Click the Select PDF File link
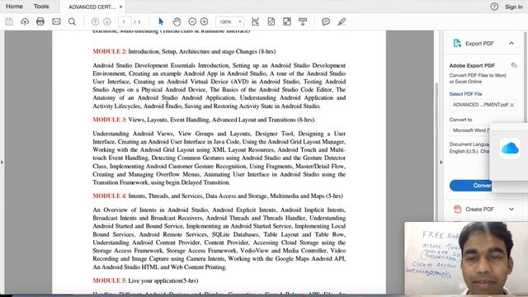The height and width of the screenshot is (297, 528). (465, 94)
